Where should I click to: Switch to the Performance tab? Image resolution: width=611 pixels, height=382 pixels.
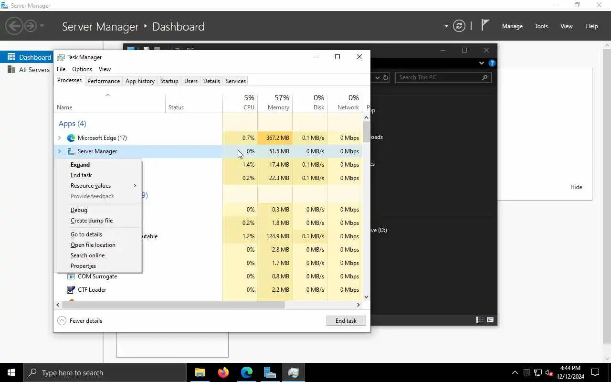click(104, 81)
